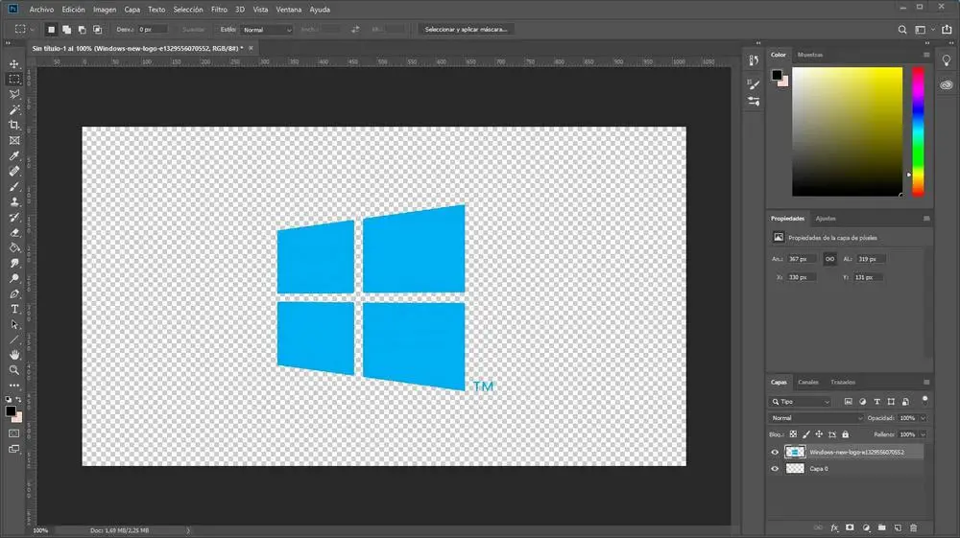The image size is (960, 538).
Task: Open the Share icon at top right
Action: pos(947,30)
